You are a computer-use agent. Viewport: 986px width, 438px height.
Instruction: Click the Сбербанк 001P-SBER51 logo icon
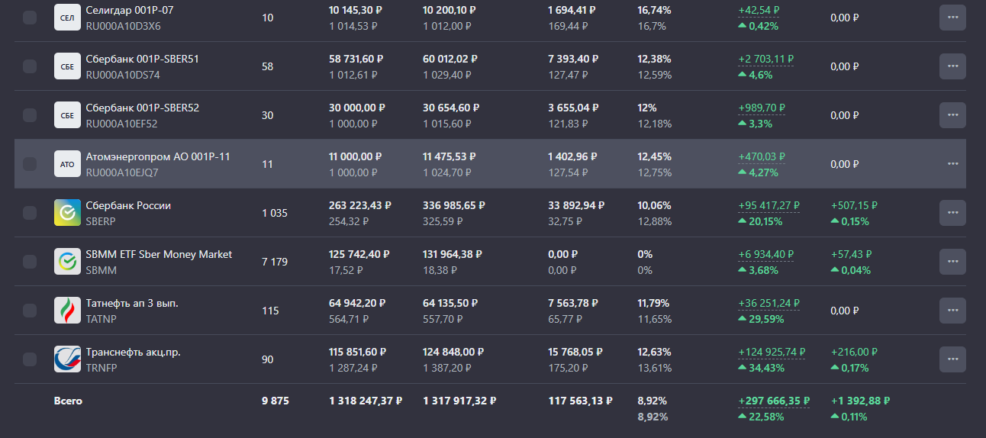point(67,66)
